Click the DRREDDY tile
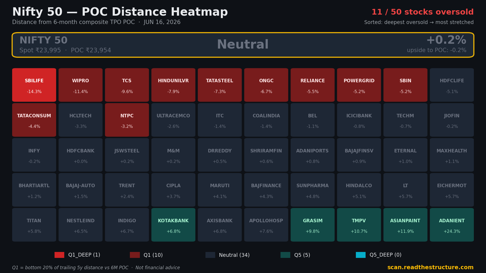 (x=220, y=155)
